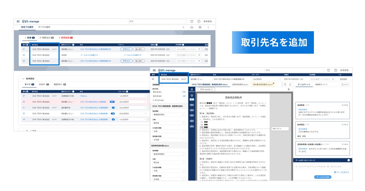The image size is (365, 191).
Task: Select the 新着 tab
Action: [x=30, y=38]
